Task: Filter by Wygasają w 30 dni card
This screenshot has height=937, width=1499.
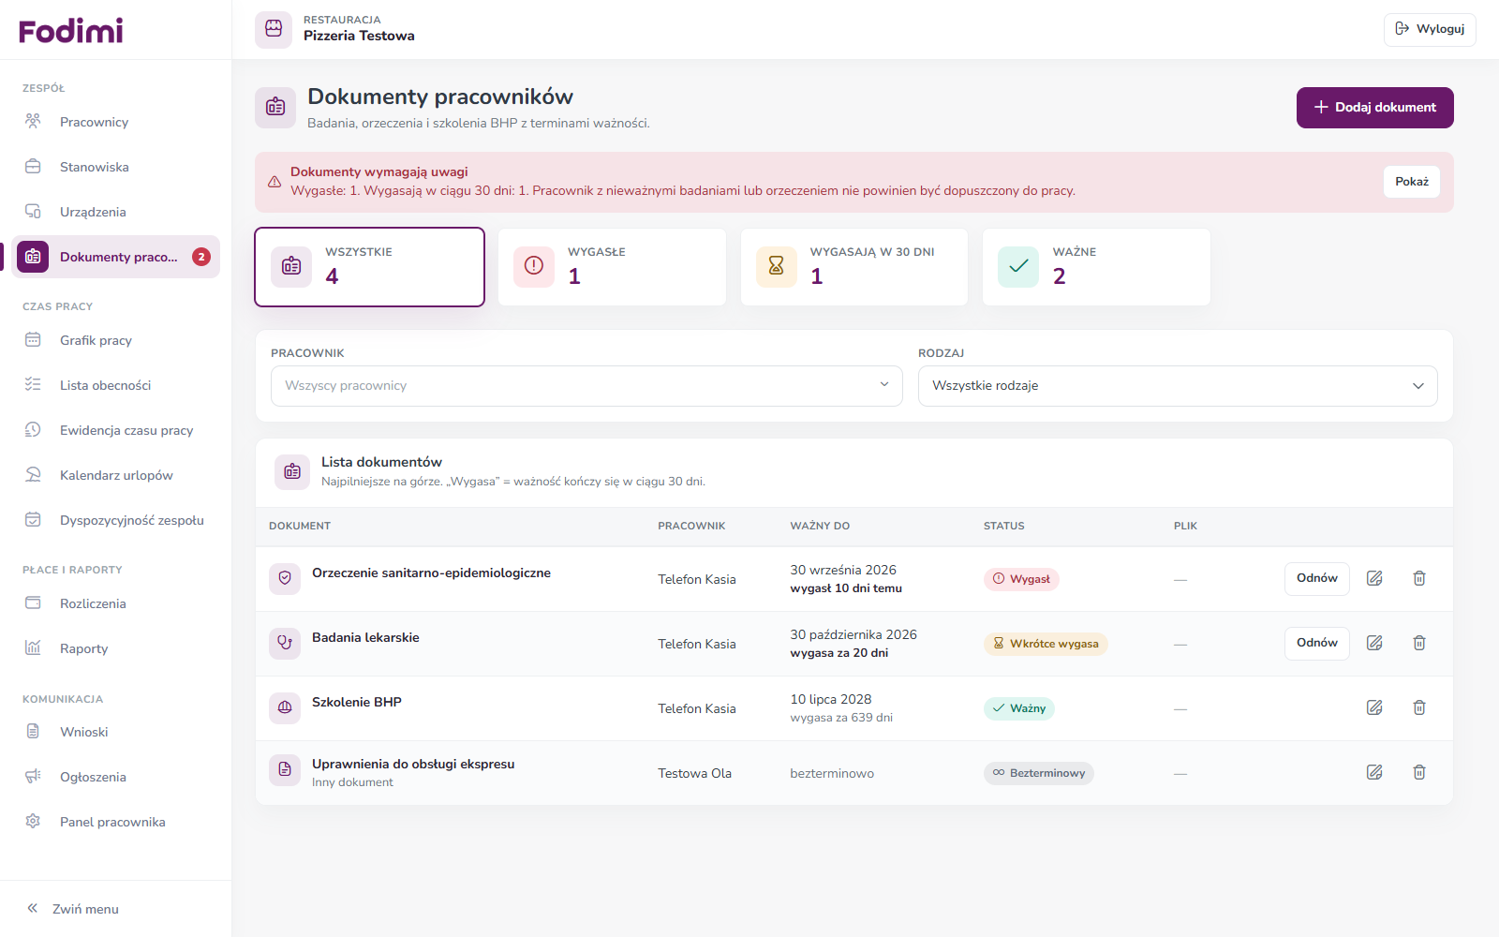Action: [854, 267]
